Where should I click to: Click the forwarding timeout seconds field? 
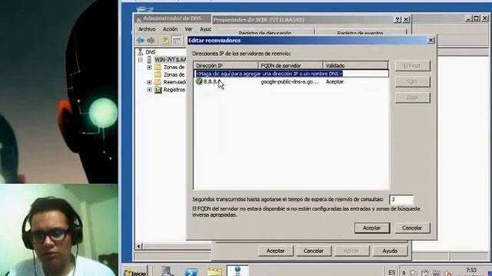tap(401, 199)
